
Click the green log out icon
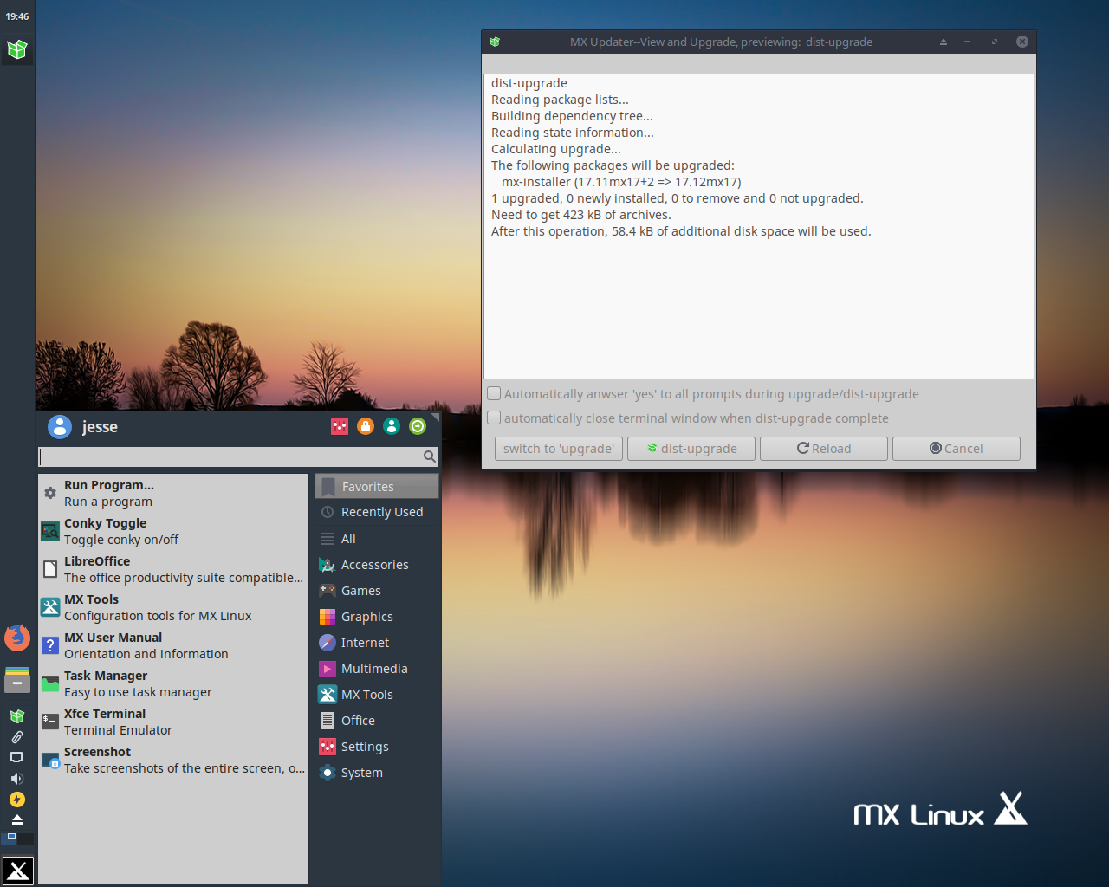[x=418, y=426]
